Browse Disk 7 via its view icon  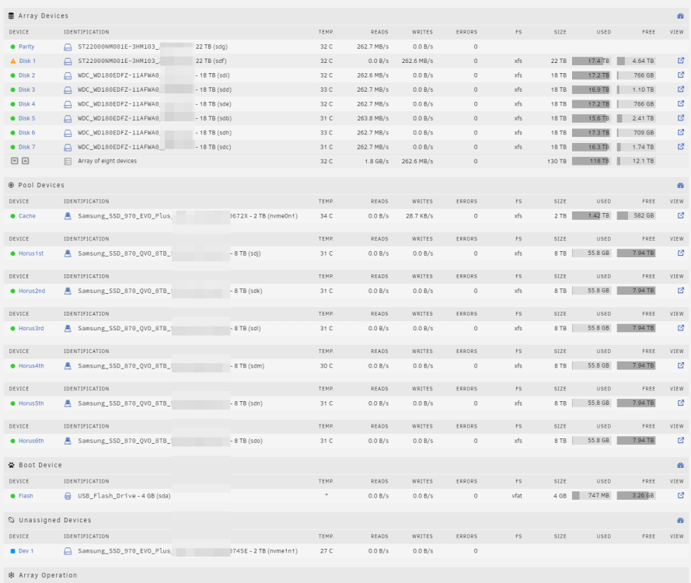tap(681, 147)
